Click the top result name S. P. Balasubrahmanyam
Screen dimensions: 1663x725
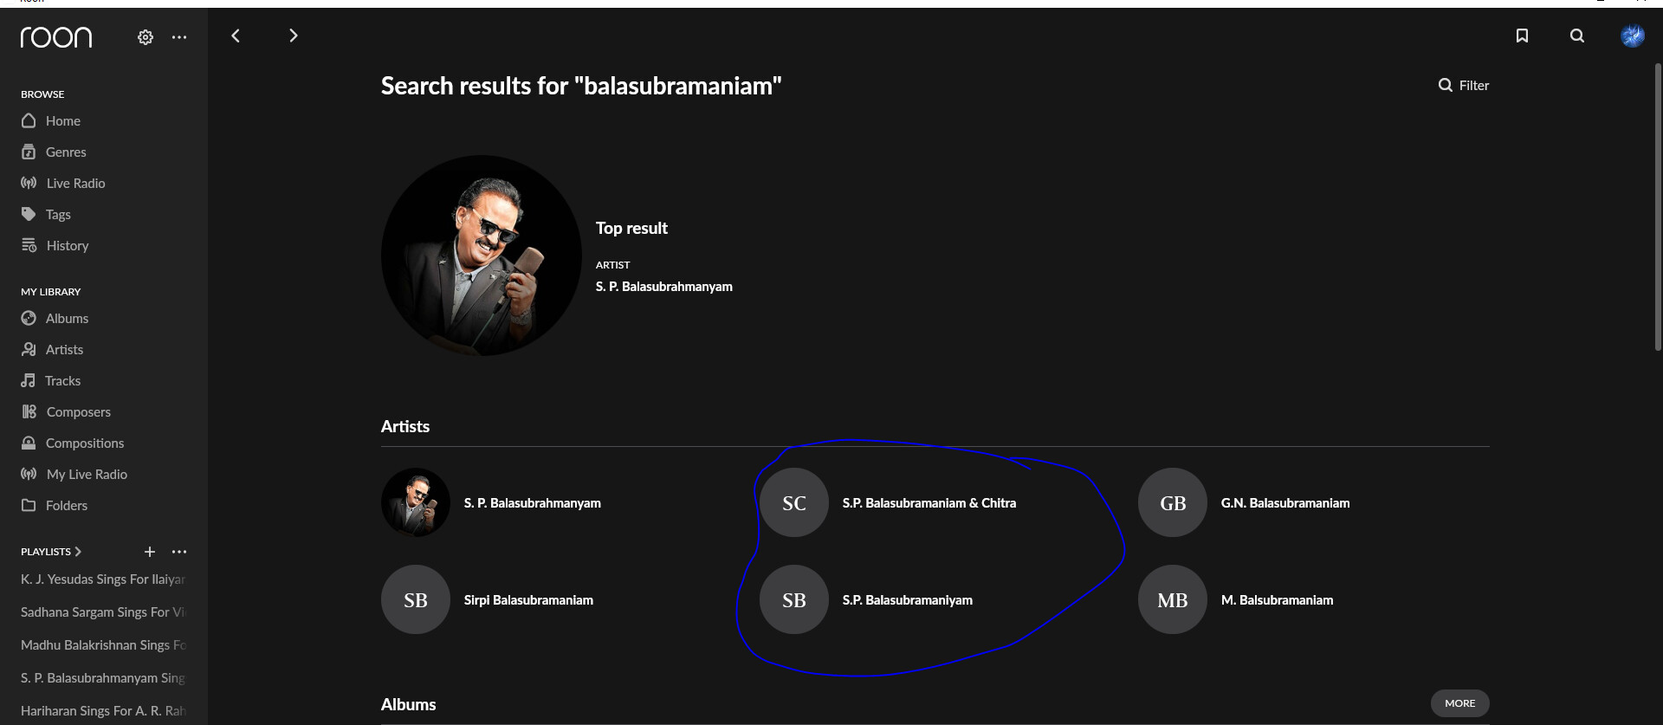click(663, 287)
